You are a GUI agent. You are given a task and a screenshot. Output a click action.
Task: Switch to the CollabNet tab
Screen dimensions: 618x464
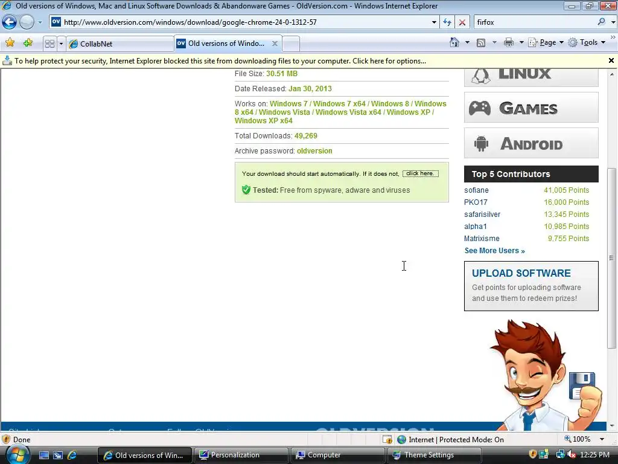(x=120, y=43)
